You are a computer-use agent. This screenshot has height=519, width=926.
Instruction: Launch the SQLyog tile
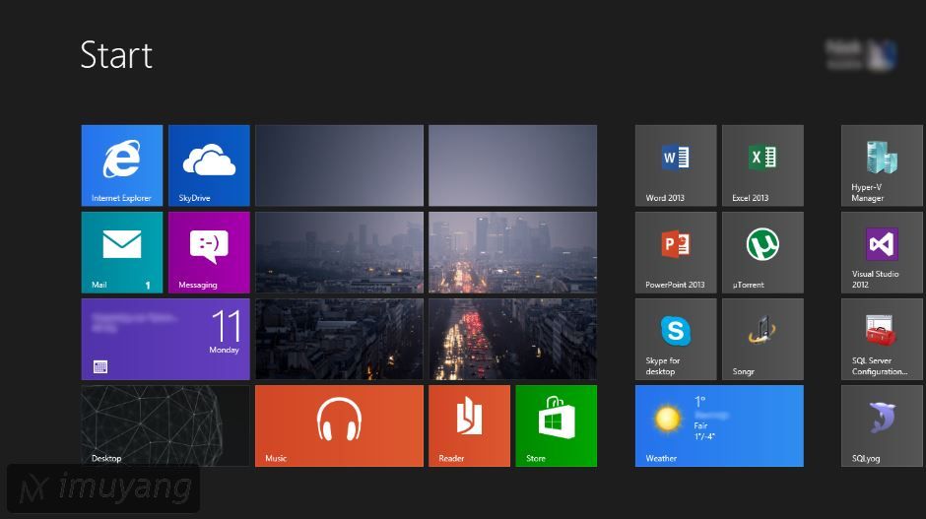tap(883, 425)
